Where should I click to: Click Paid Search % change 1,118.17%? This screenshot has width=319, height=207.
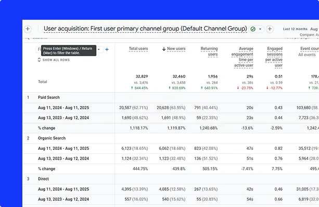click(139, 128)
